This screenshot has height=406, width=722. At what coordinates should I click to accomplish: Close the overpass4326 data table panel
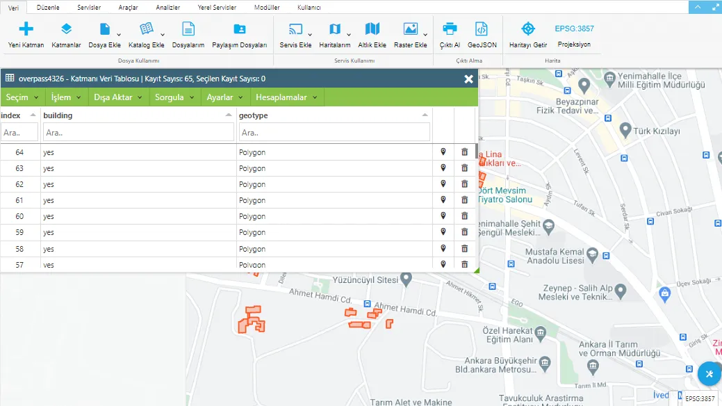(469, 79)
